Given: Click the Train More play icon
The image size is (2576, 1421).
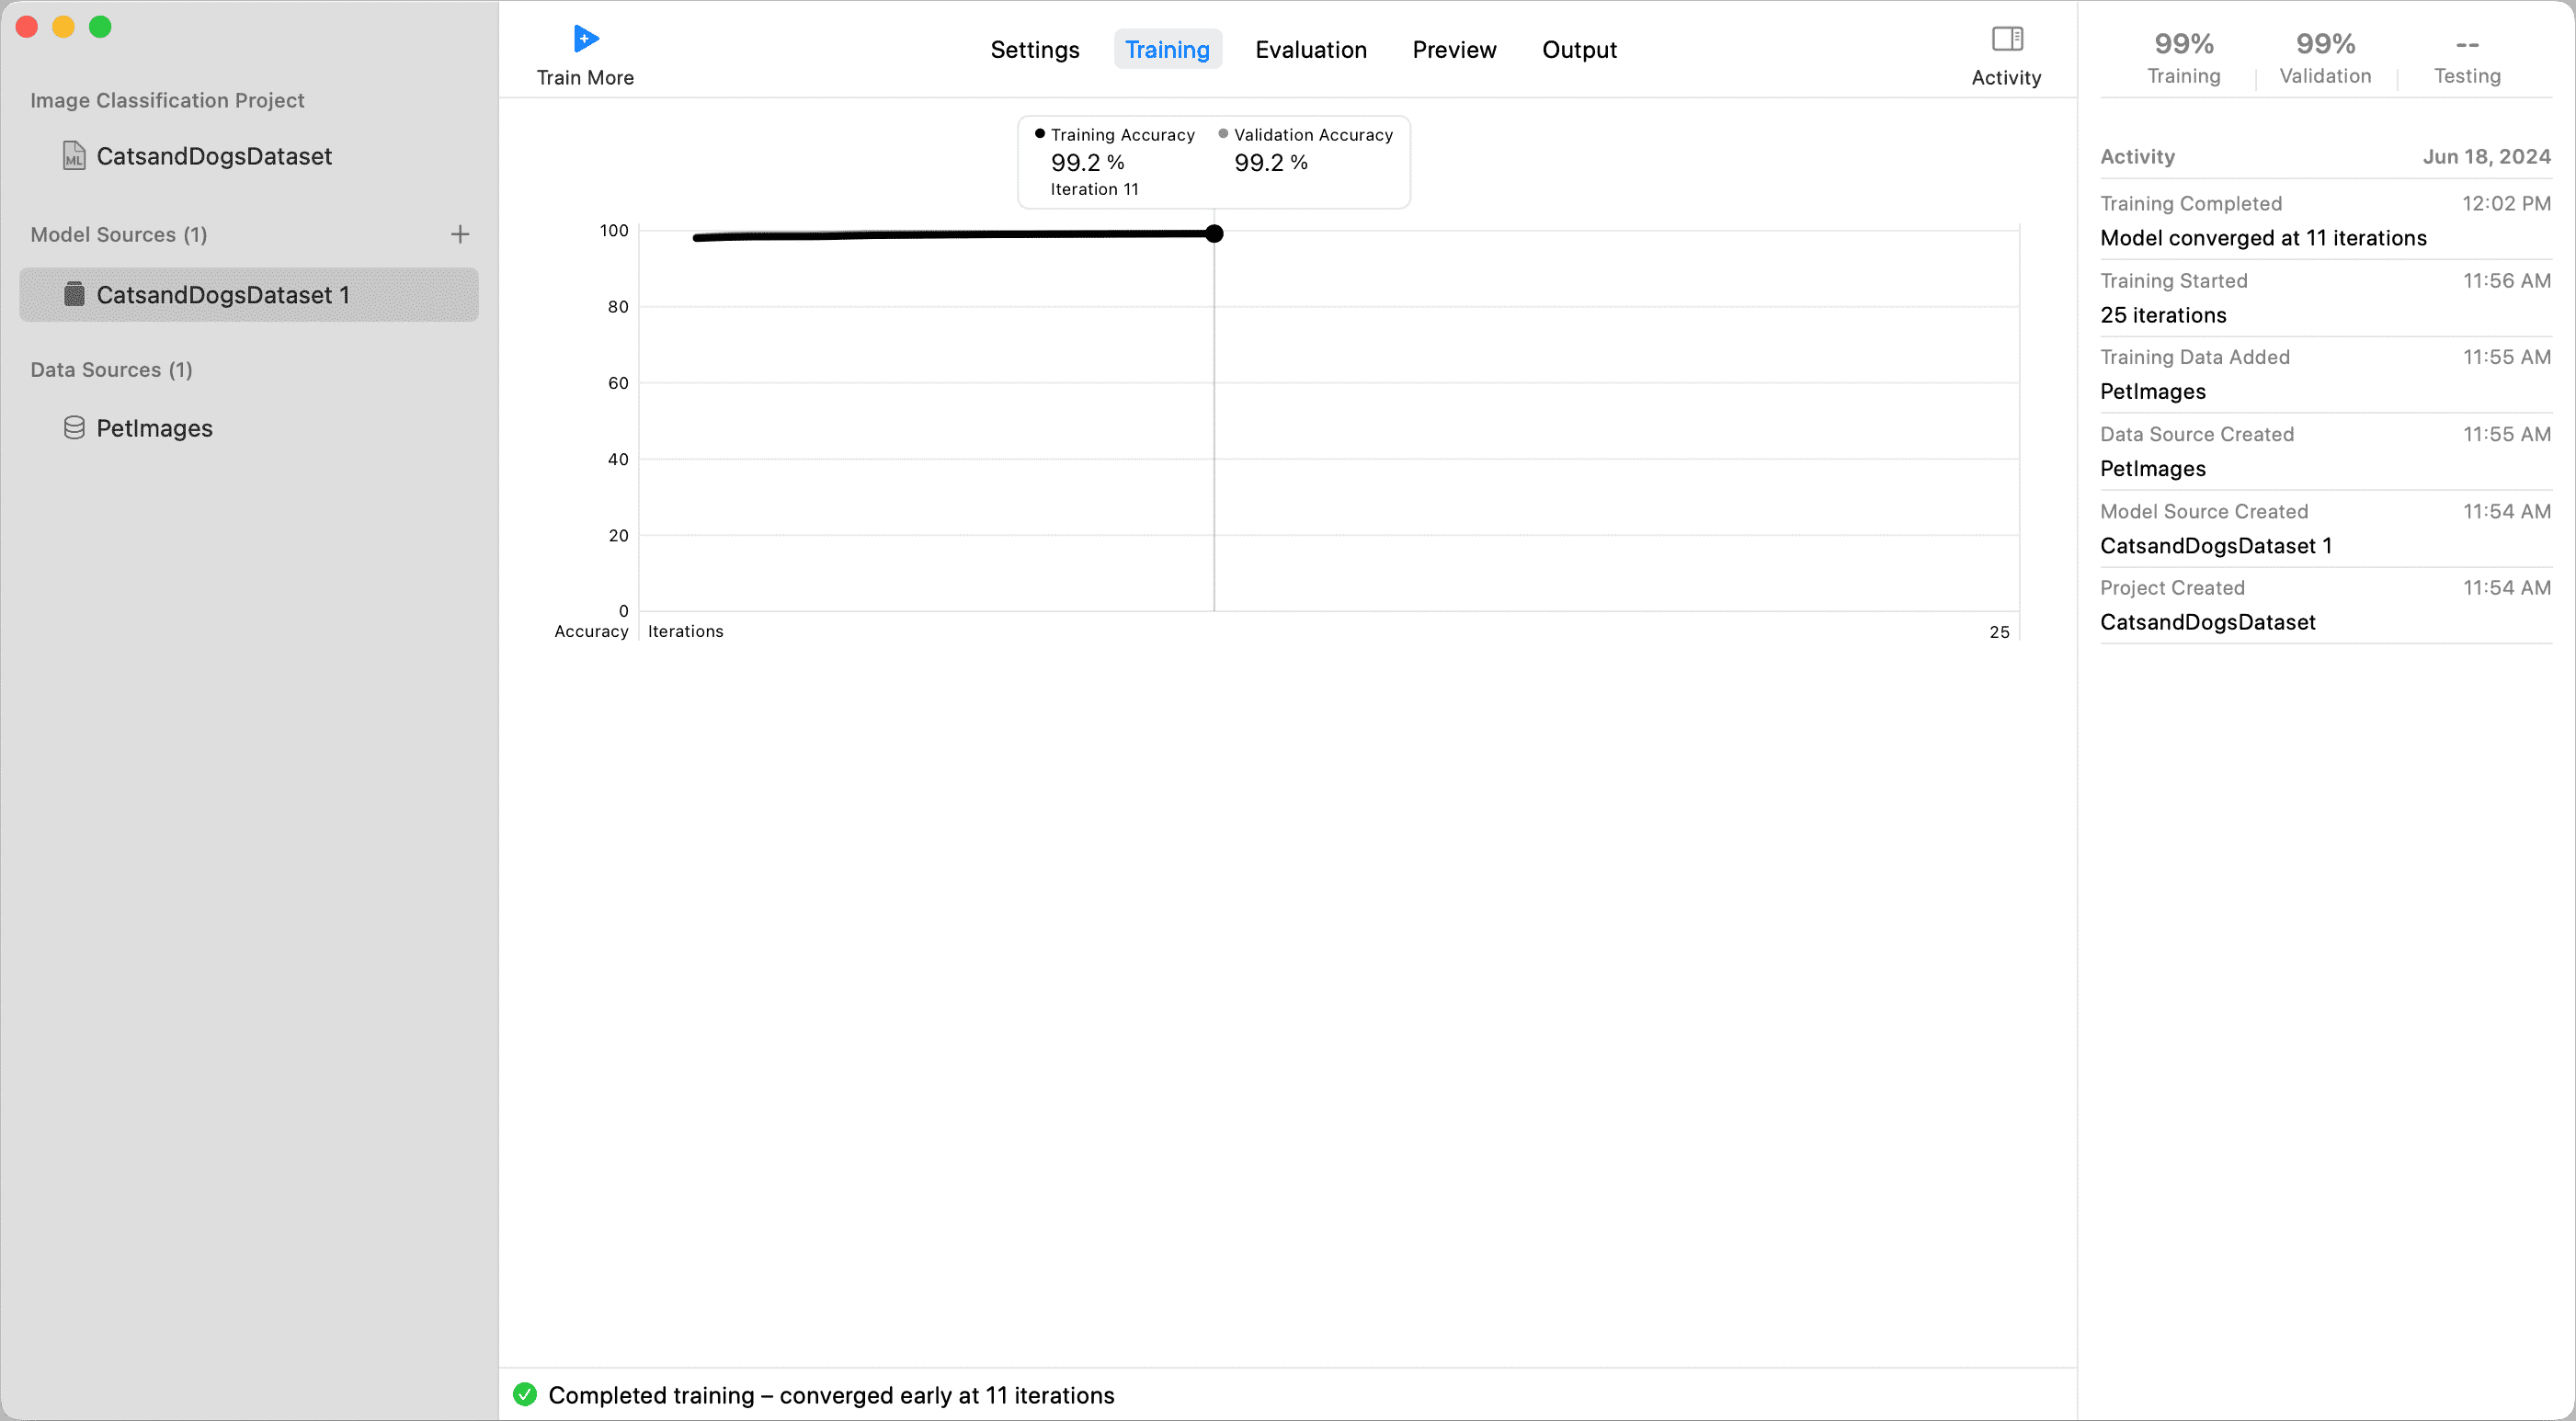Looking at the screenshot, I should (x=586, y=39).
